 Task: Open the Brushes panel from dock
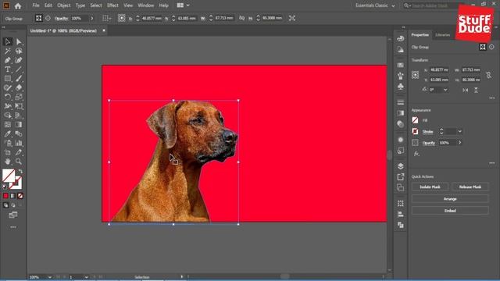click(401, 76)
